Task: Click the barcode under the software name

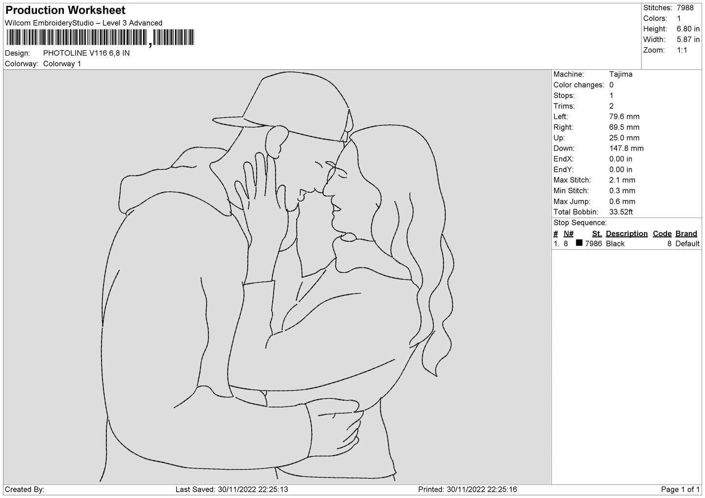Action: pos(100,38)
